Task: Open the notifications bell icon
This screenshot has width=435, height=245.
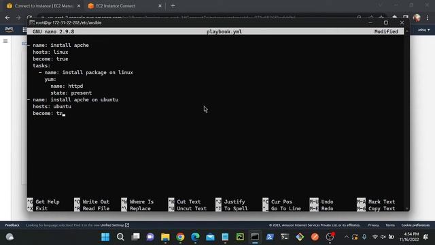Action: click(x=426, y=237)
